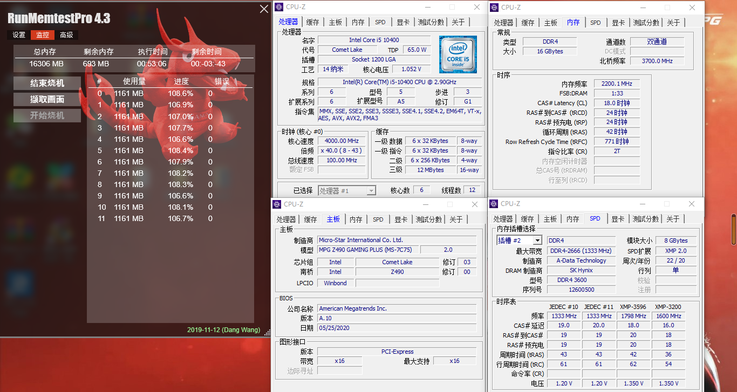Click the A-Data Technology manufacturer field
This screenshot has height=392, width=737.
click(581, 260)
